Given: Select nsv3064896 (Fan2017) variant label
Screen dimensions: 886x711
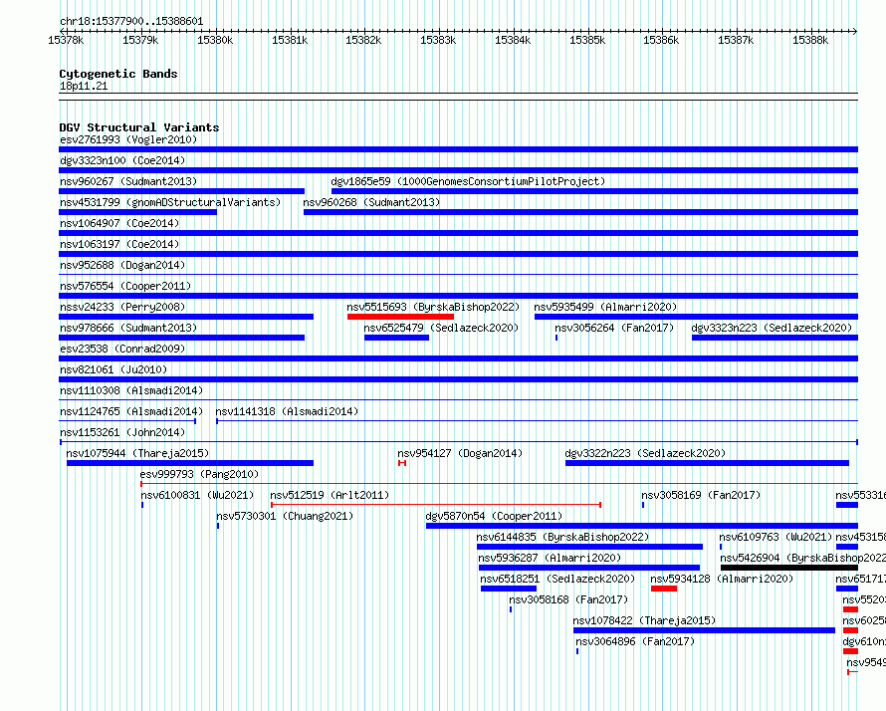Looking at the screenshot, I should 635,641.
